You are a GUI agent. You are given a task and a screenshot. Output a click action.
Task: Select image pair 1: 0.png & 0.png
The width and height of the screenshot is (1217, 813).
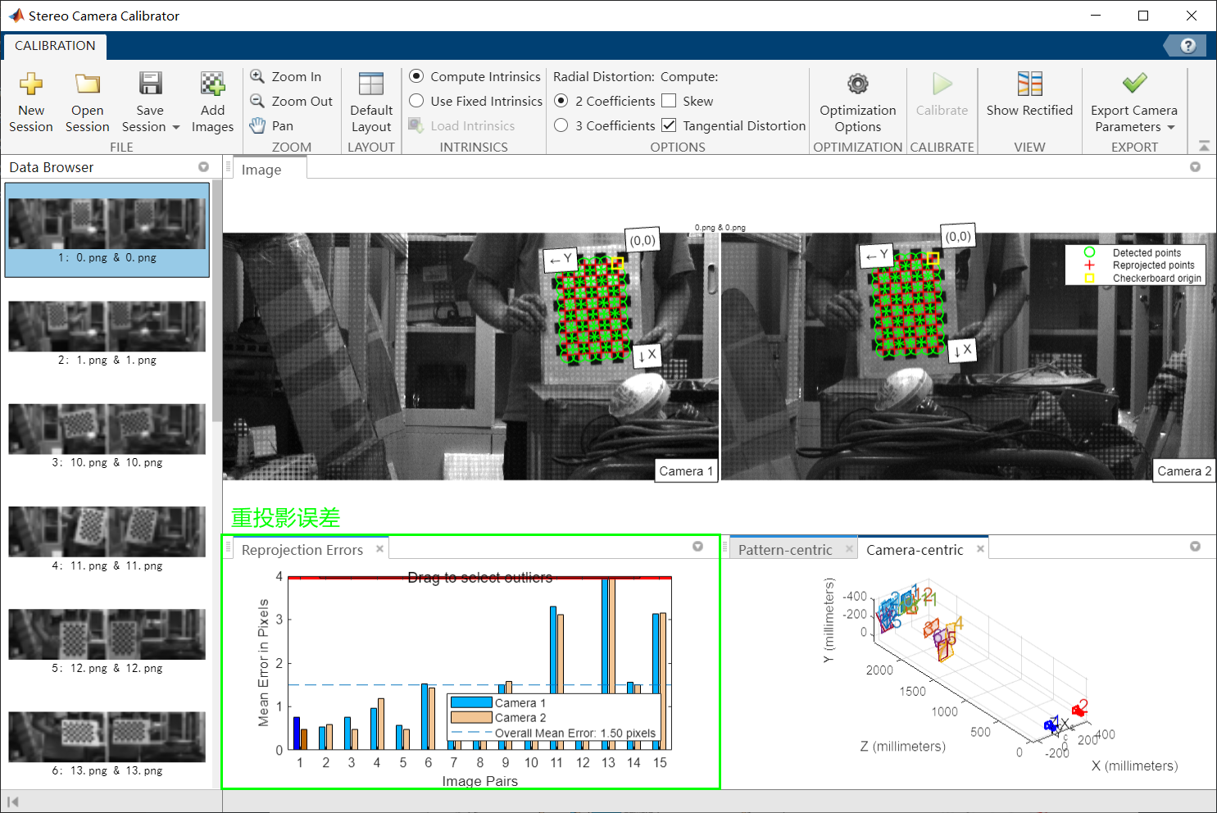(x=107, y=229)
